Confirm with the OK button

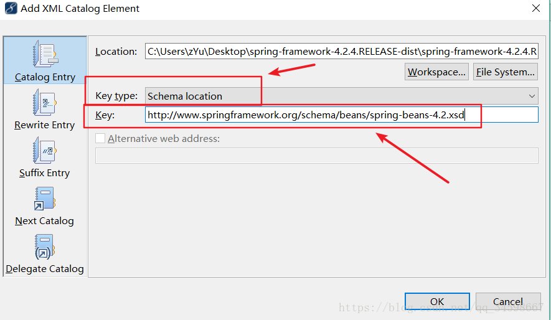coord(437,301)
